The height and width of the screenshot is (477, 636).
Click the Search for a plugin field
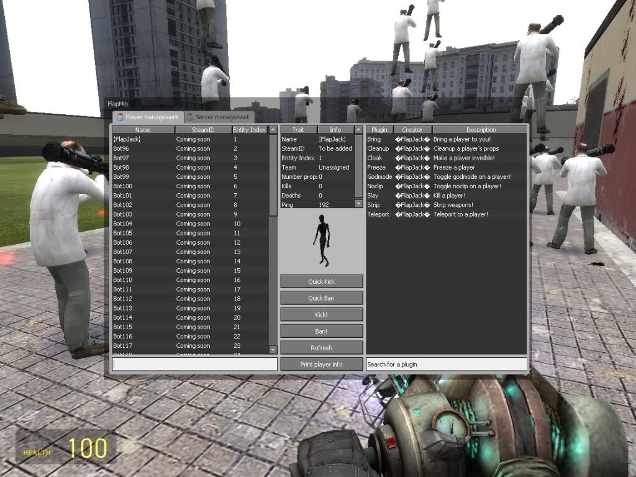pos(447,364)
